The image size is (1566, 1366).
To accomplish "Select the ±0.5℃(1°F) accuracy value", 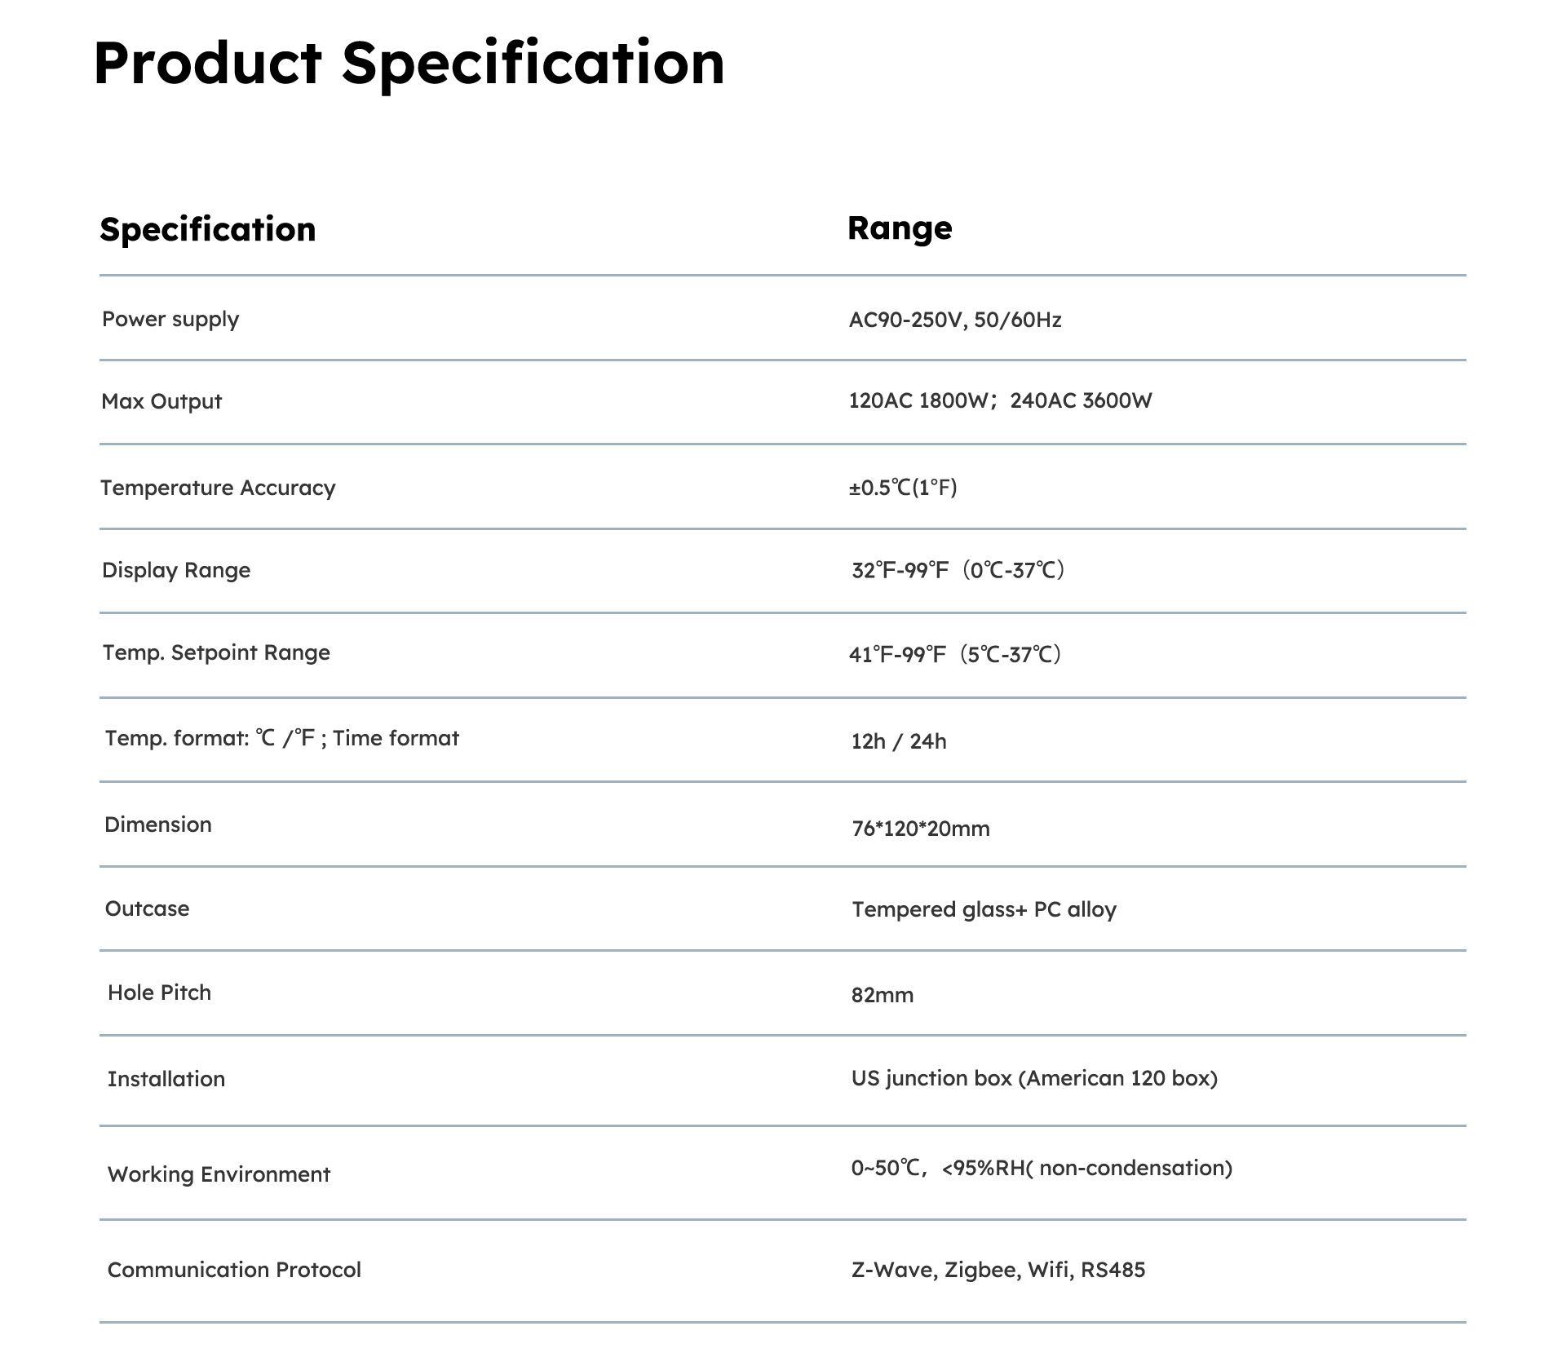I will pos(903,488).
